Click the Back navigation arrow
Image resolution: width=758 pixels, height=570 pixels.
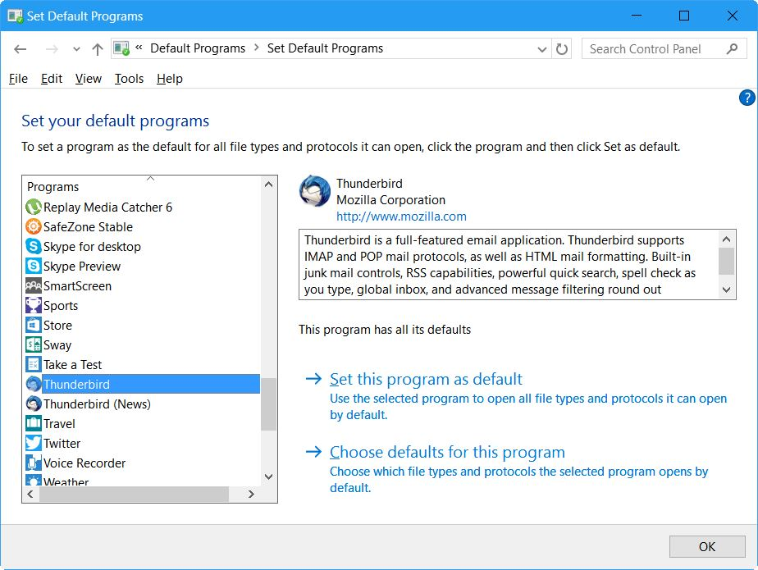coord(21,49)
